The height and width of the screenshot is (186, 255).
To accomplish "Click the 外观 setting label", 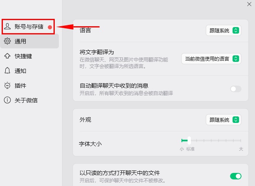I will click(85, 120).
